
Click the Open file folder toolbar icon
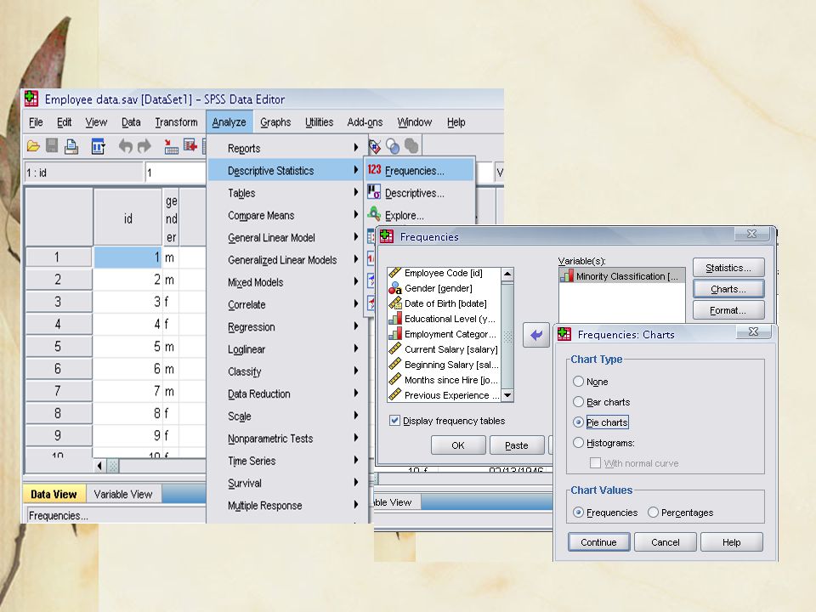tap(33, 146)
